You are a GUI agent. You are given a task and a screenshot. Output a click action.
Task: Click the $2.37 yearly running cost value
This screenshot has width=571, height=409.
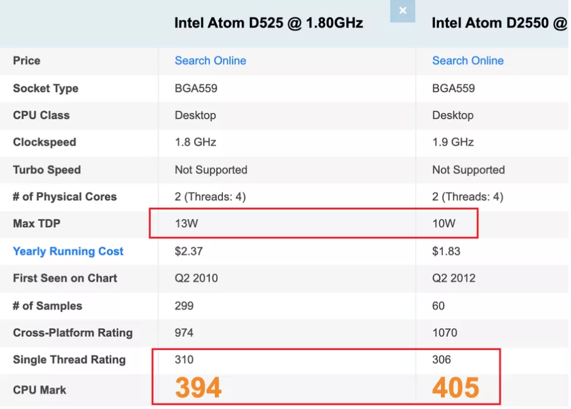tap(188, 251)
